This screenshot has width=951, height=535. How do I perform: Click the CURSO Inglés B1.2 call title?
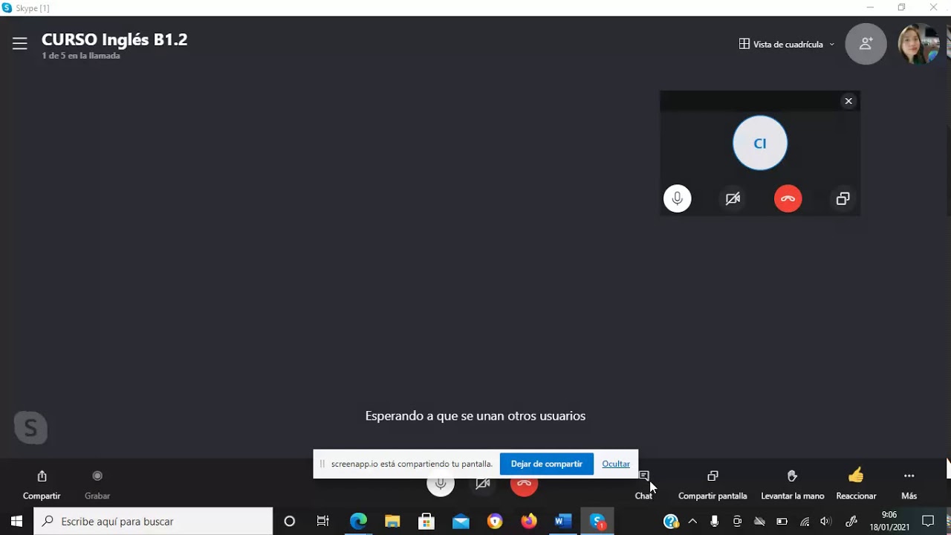click(114, 39)
